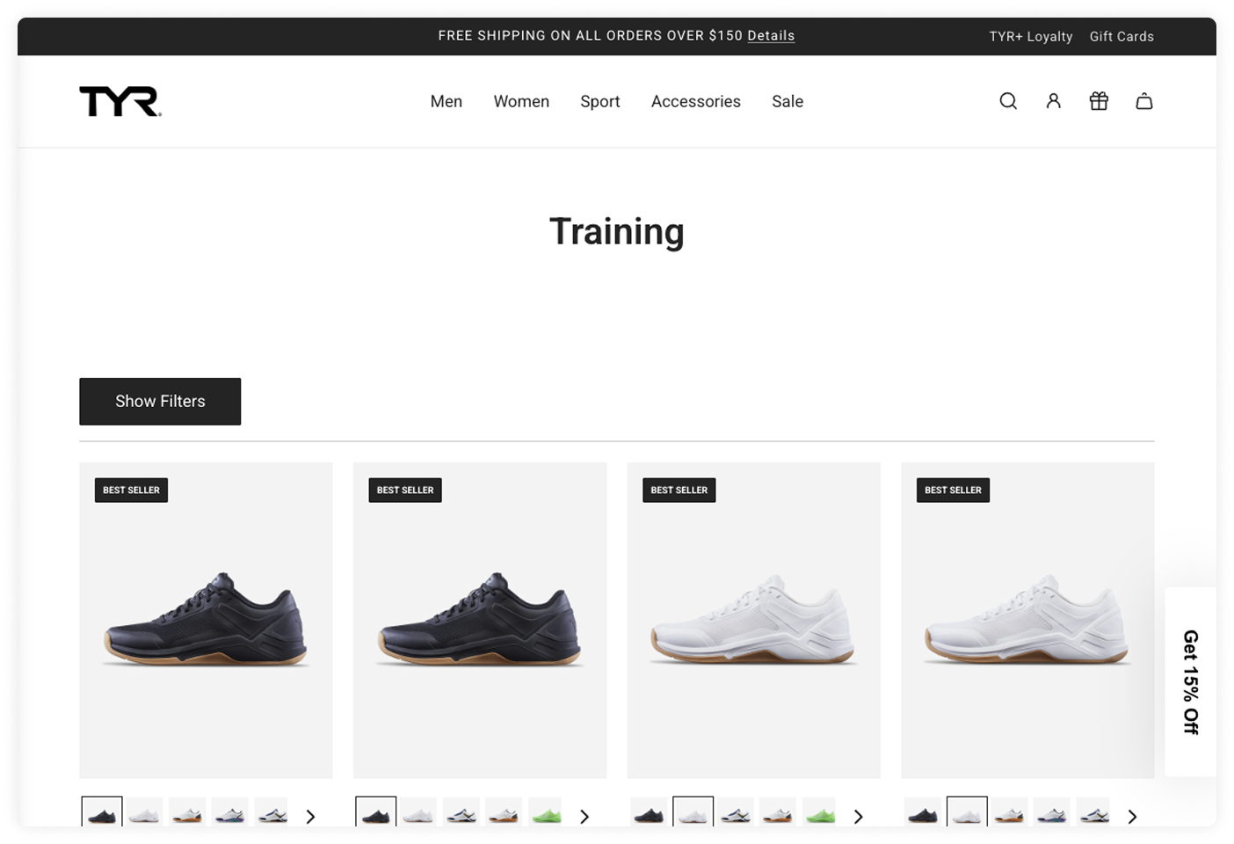Open the Women menu
1234x844 pixels.
pos(521,101)
